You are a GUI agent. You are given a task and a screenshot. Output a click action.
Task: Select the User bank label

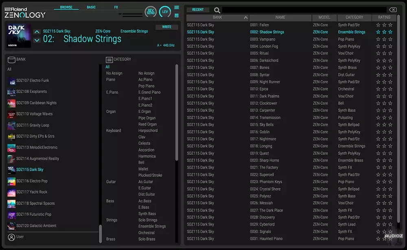20,237
